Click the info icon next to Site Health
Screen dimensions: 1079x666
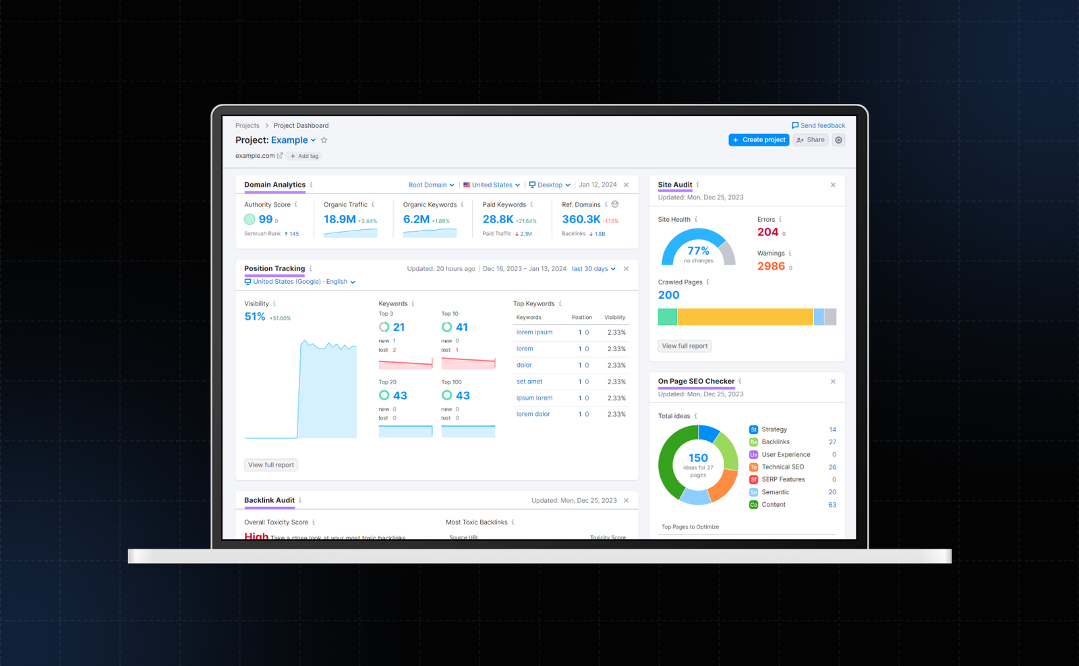click(x=696, y=219)
